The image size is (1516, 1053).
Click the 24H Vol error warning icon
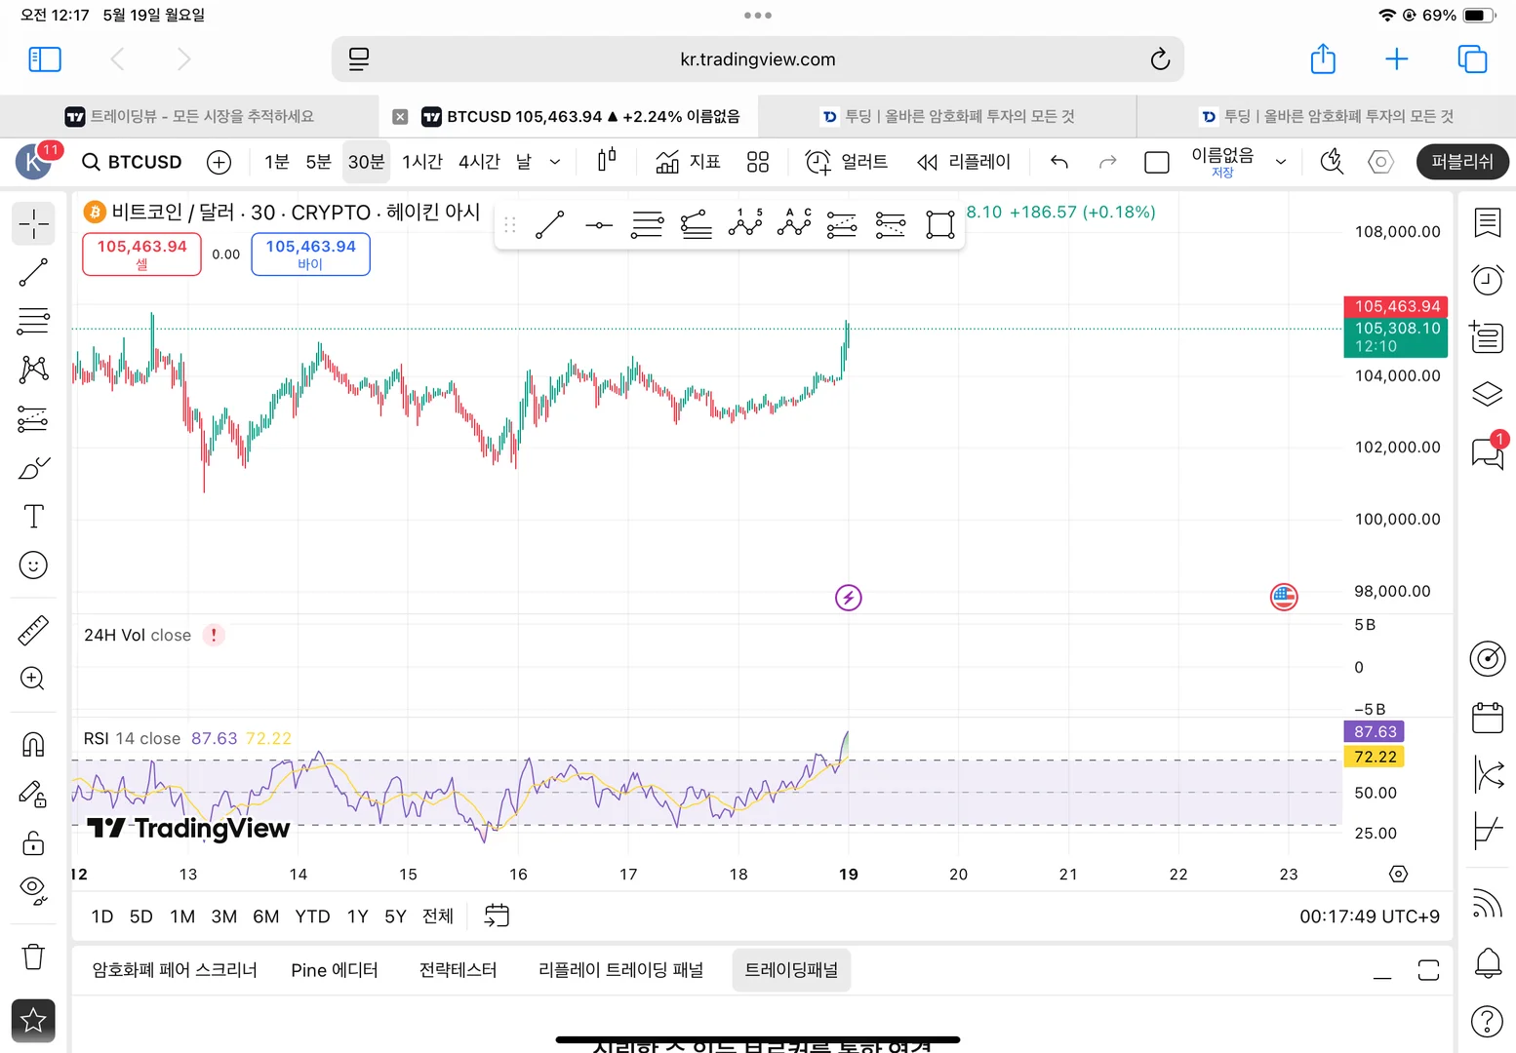[x=214, y=635]
